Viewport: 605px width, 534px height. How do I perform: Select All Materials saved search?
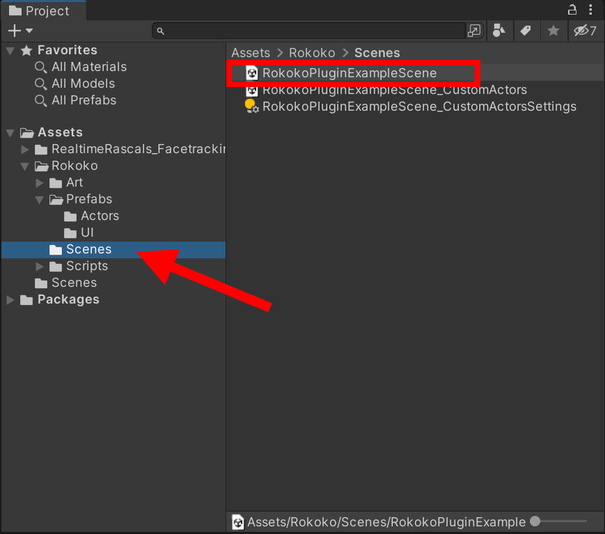(81, 67)
